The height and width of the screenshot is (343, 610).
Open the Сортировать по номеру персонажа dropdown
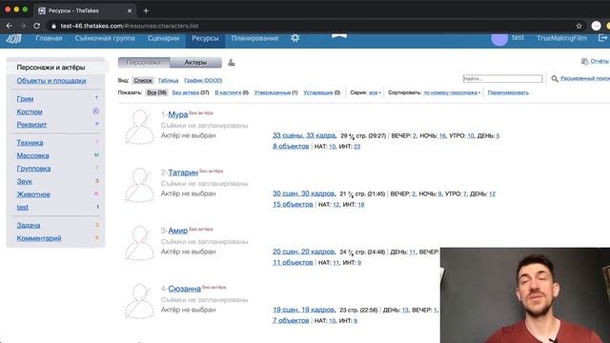tap(452, 92)
